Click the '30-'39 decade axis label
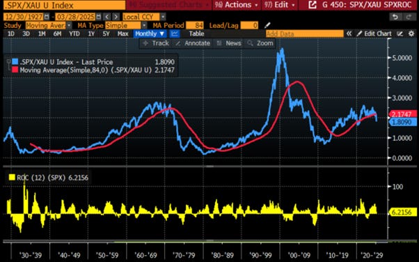Image resolution: width=419 pixels, height=262 pixels. [31, 255]
